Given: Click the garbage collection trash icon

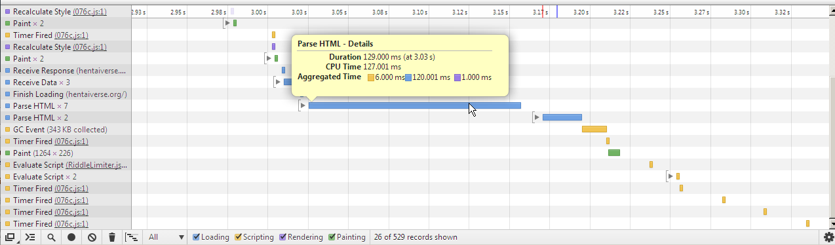Looking at the screenshot, I should pyautogui.click(x=112, y=237).
